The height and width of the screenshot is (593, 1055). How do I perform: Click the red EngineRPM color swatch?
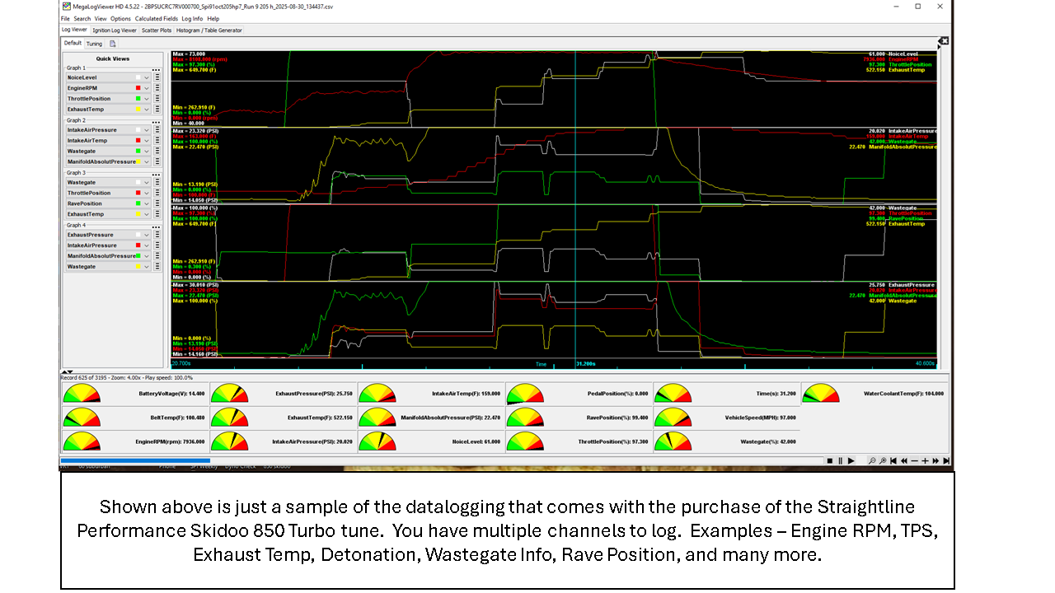pyautogui.click(x=138, y=88)
